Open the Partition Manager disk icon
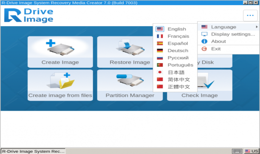This screenshot has height=154, width=260. [130, 80]
